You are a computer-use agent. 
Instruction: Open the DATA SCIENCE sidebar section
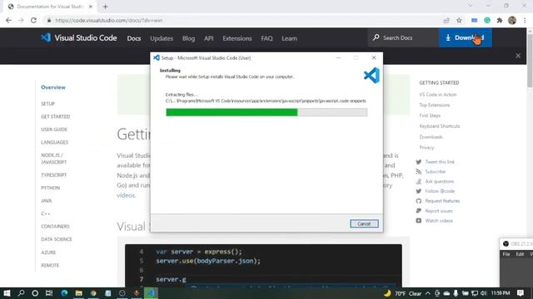(57, 239)
